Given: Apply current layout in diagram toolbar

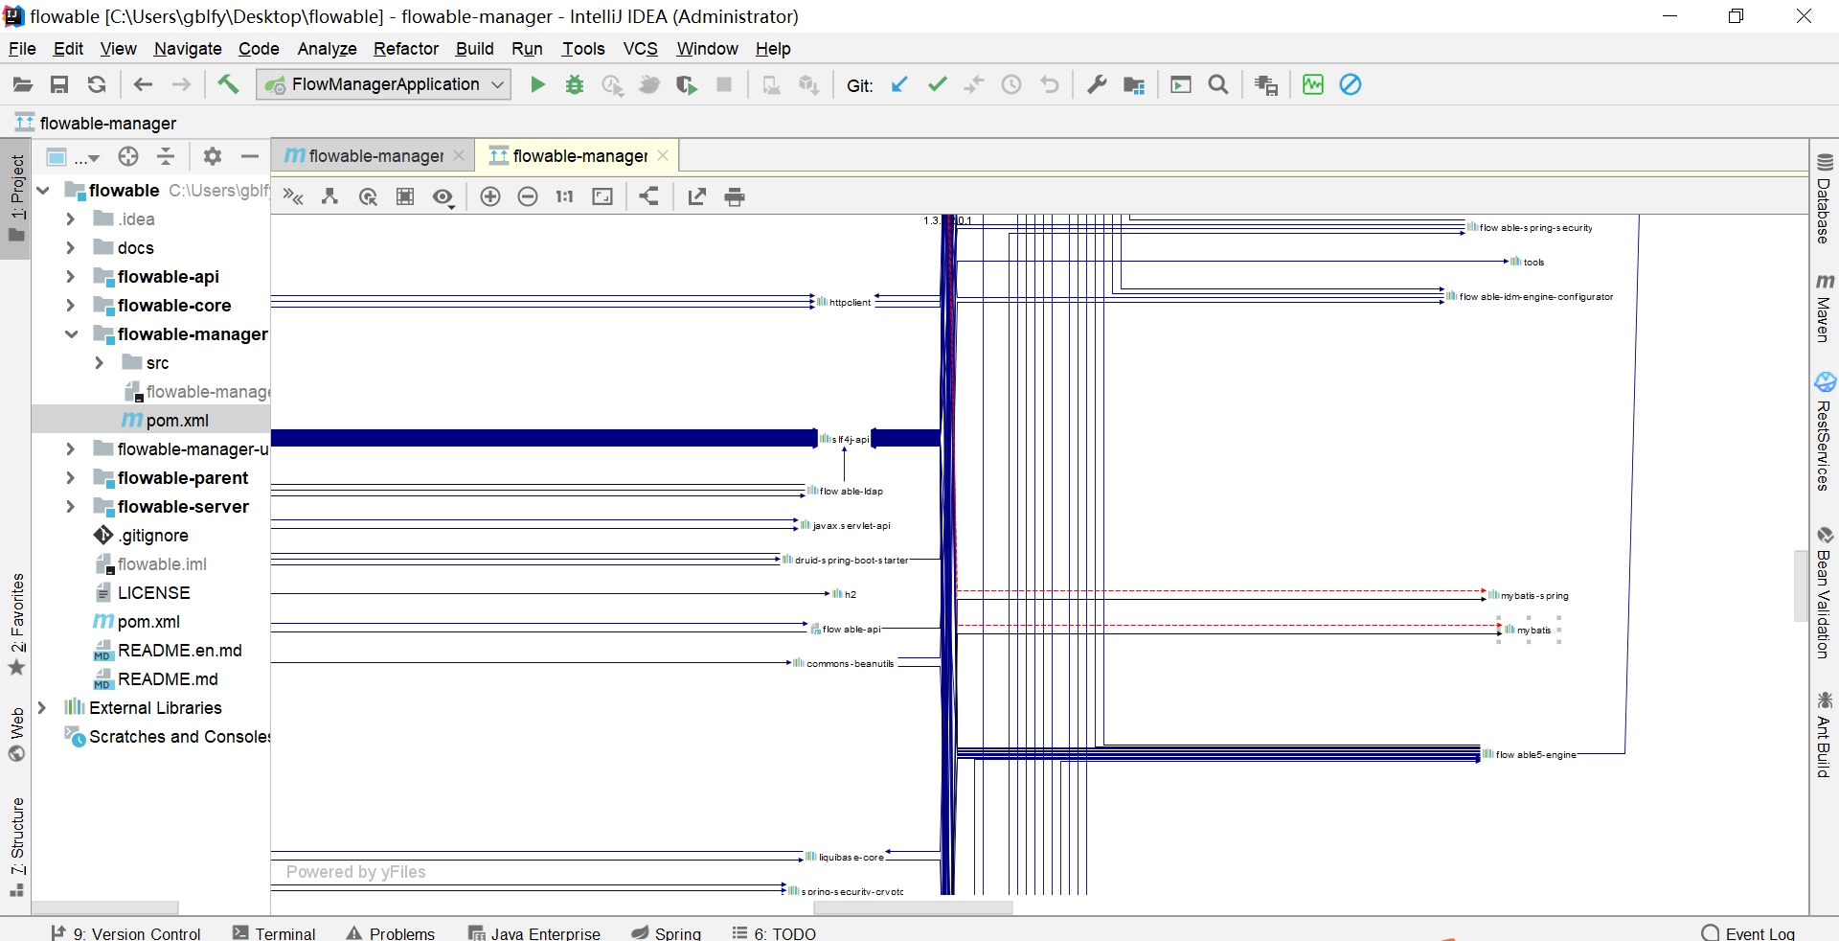Looking at the screenshot, I should [x=649, y=196].
